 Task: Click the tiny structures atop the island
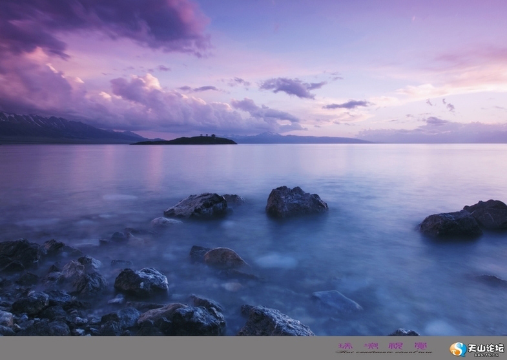[x=208, y=136]
